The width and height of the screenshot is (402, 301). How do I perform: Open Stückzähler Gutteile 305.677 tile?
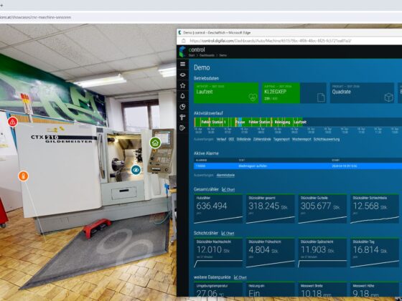[322, 209]
